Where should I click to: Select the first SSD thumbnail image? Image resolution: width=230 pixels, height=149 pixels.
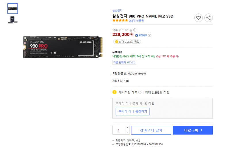pyautogui.click(x=13, y=9)
